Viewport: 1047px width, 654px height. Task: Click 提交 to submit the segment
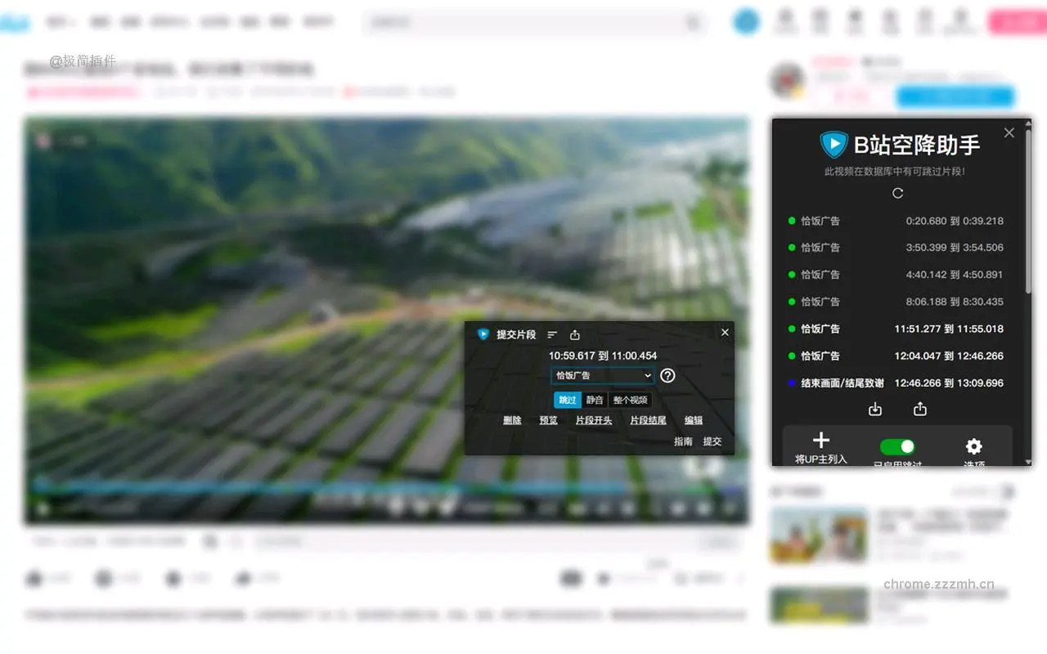(712, 441)
